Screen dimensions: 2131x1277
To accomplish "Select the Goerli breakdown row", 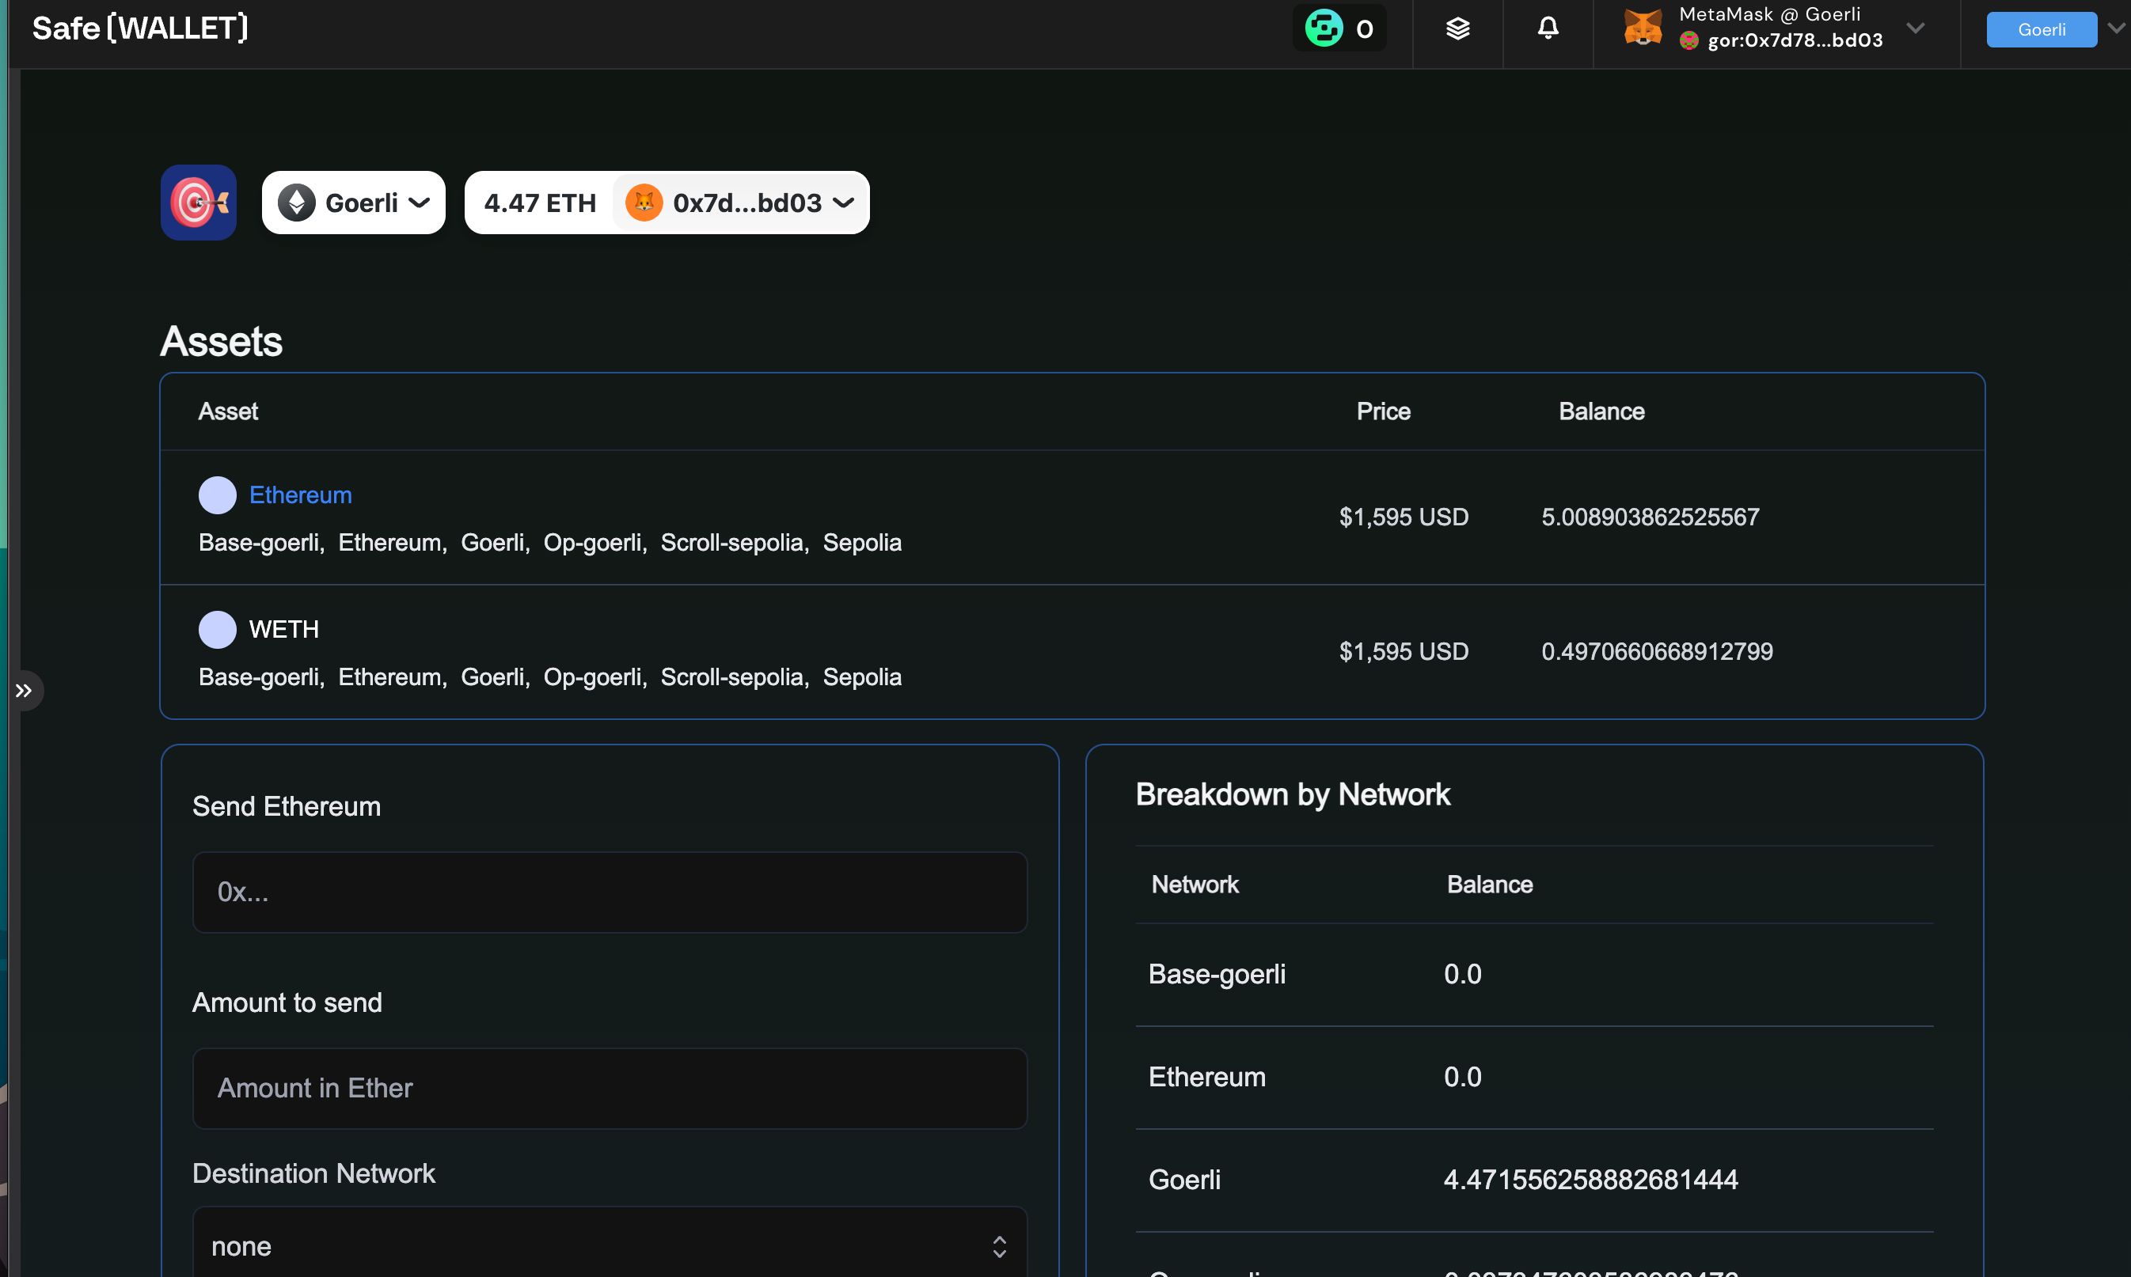I will click(x=1535, y=1180).
